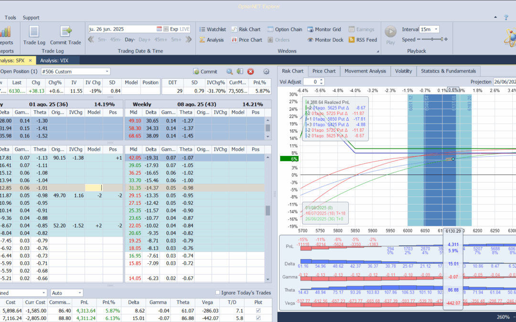Switch to the Price Chart tab in chart panel
Image resolution: width=516 pixels, height=322 pixels.
click(x=324, y=71)
